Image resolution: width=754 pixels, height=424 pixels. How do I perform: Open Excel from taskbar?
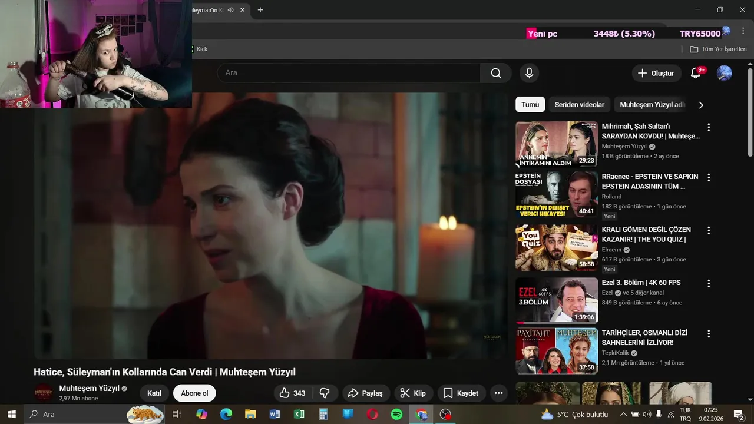299,414
